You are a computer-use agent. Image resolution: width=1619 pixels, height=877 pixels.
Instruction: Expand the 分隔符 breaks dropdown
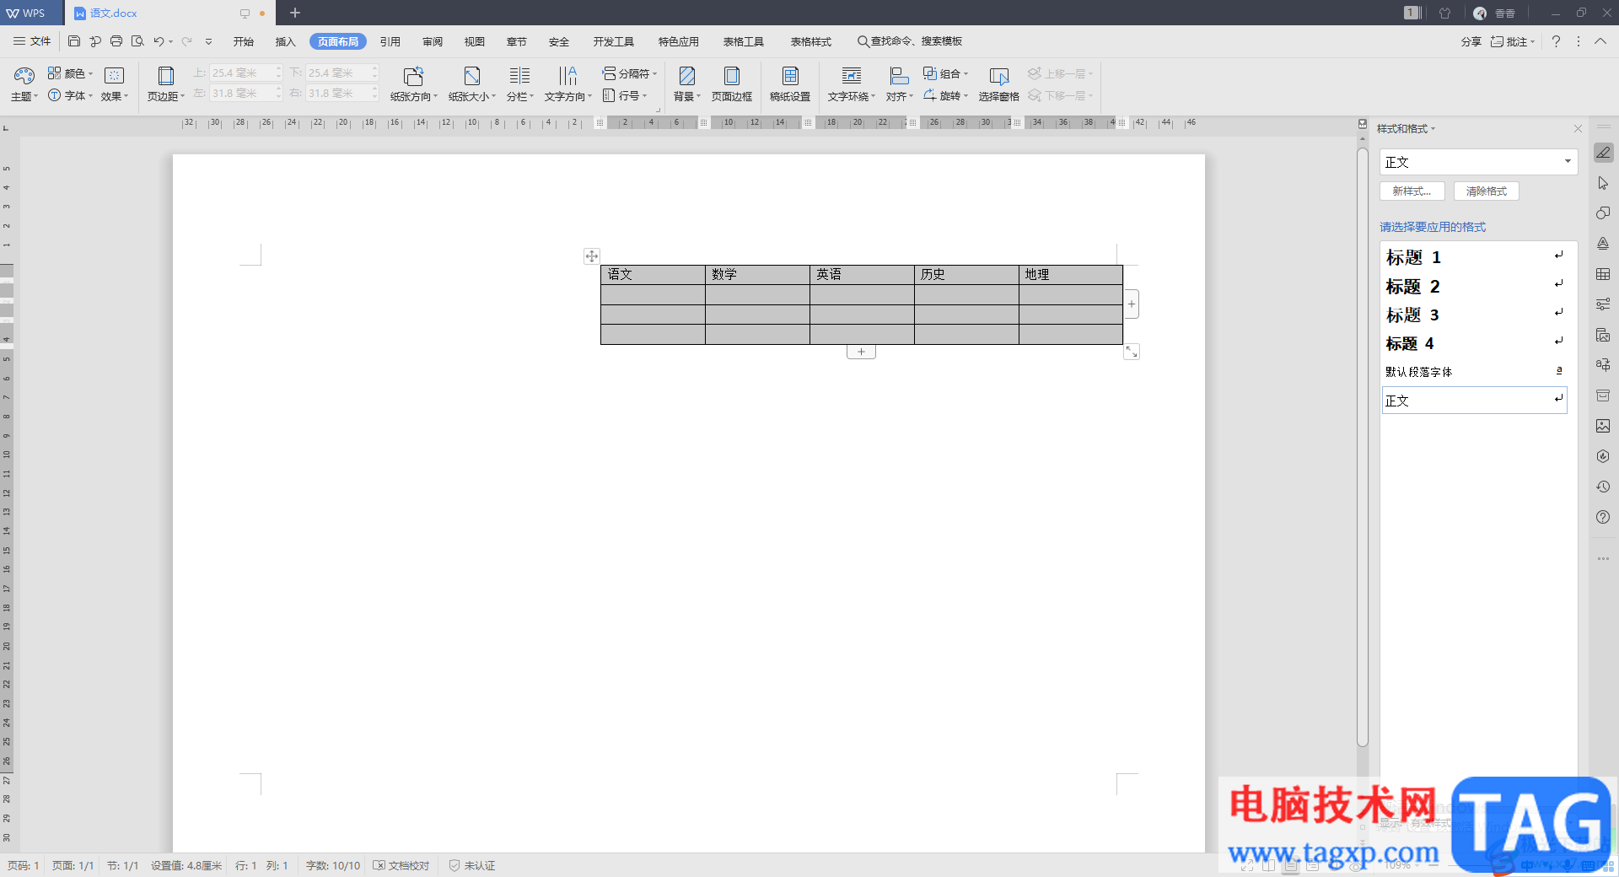(x=654, y=74)
